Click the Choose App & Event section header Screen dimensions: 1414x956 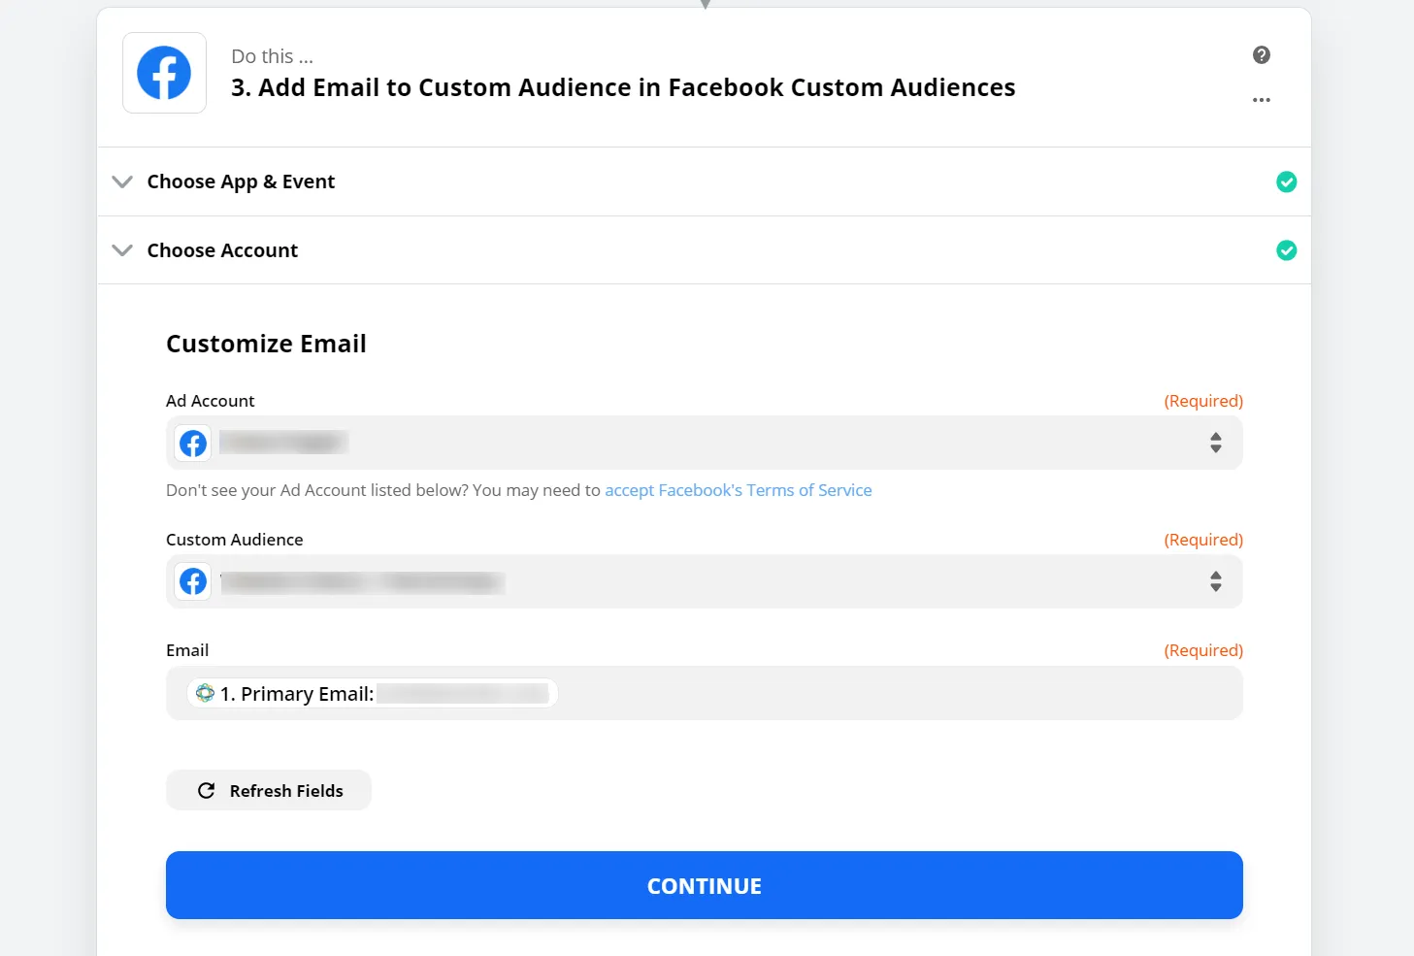(x=241, y=181)
